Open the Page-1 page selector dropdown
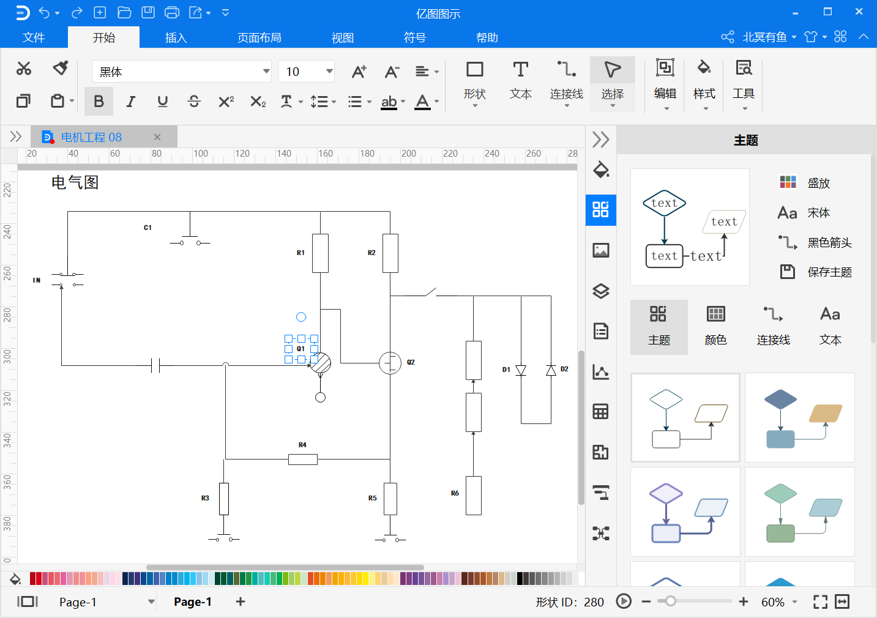 click(151, 602)
